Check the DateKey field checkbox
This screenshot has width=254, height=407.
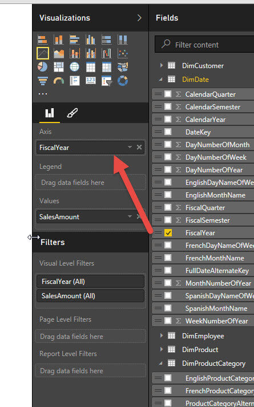tap(168, 132)
